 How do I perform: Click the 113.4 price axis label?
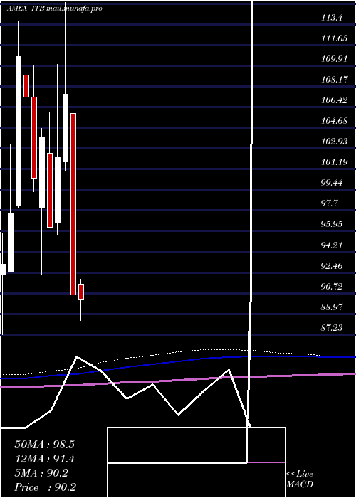pos(332,18)
